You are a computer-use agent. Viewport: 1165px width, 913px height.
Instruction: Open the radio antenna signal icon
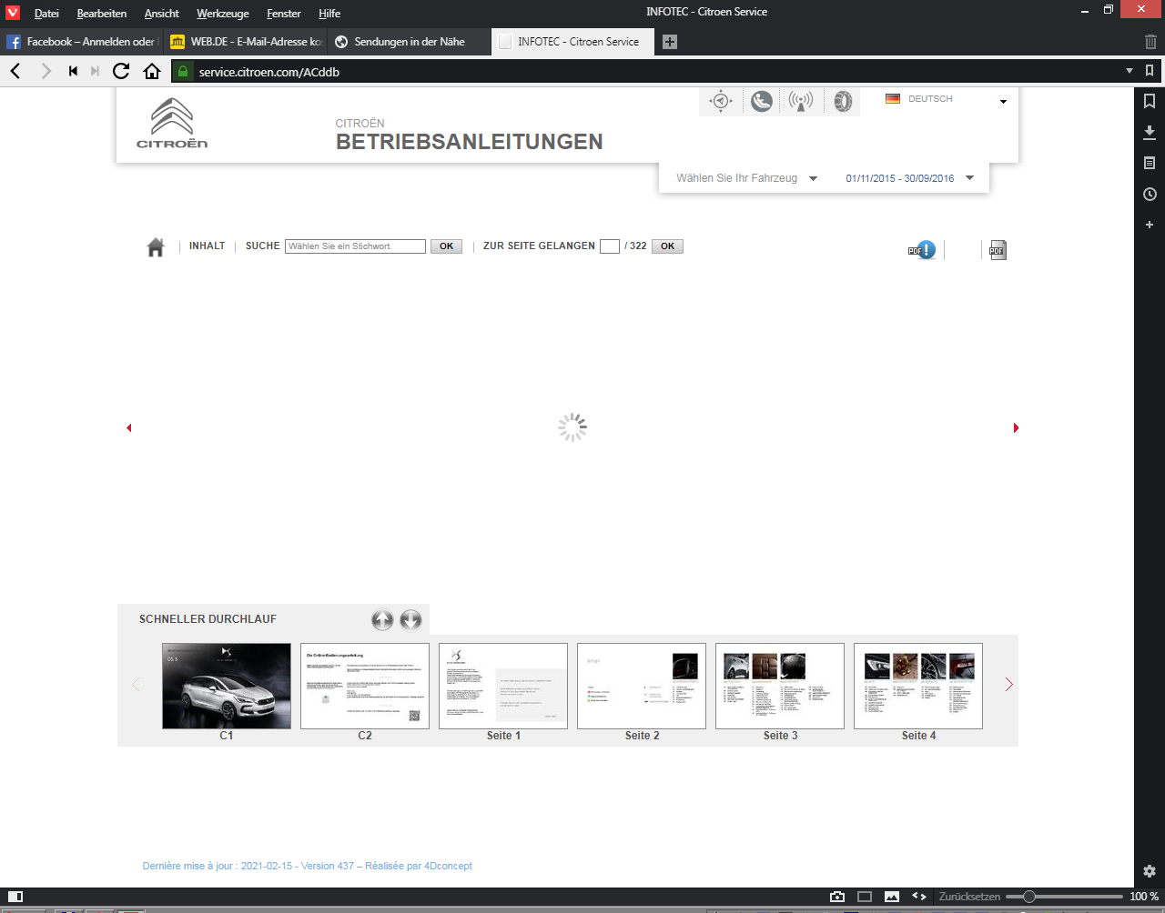tap(801, 101)
